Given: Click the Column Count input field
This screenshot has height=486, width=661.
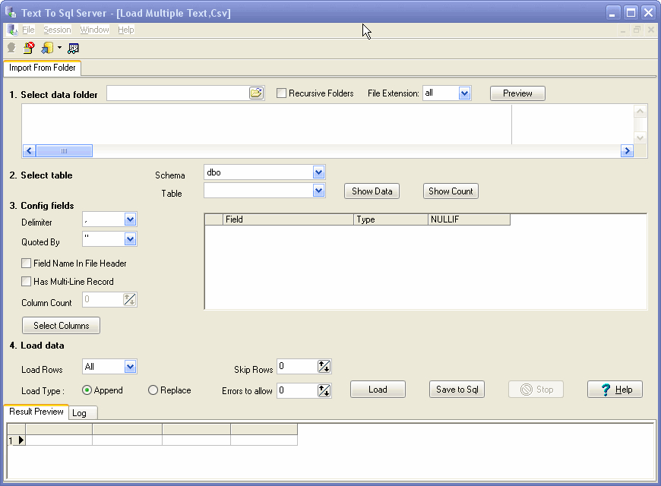Looking at the screenshot, I should tap(103, 300).
